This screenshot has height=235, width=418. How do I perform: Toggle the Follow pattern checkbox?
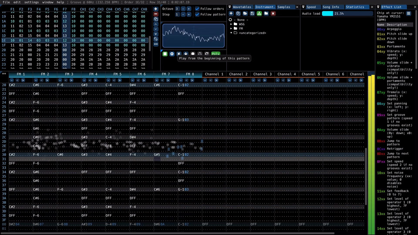[197, 14]
